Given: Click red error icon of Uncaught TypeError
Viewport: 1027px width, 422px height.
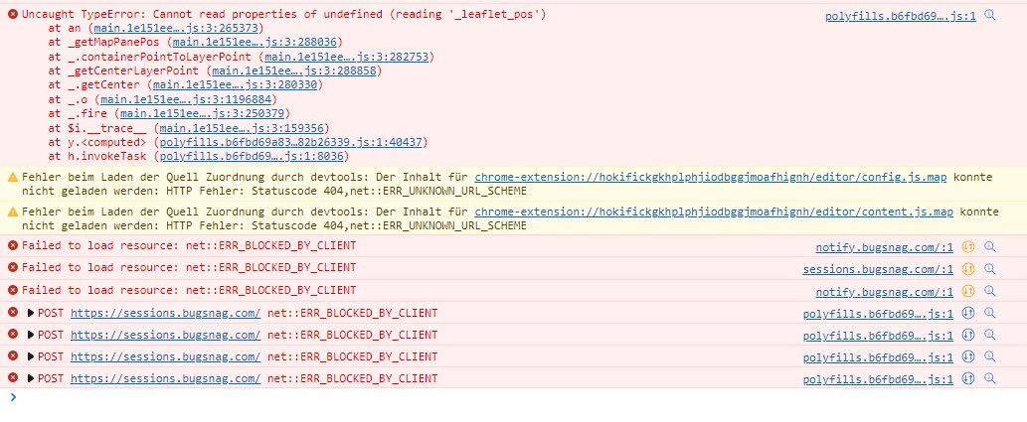Looking at the screenshot, I should pyautogui.click(x=12, y=15).
